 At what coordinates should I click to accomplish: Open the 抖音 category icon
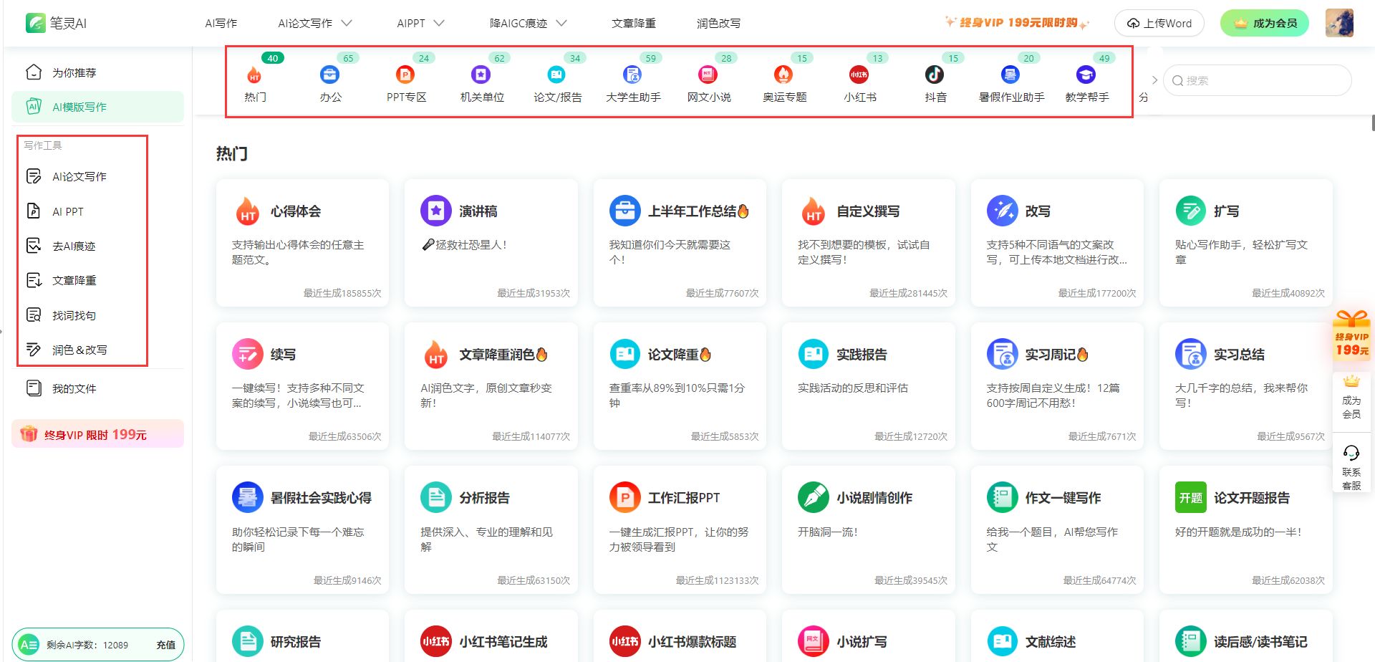[935, 75]
